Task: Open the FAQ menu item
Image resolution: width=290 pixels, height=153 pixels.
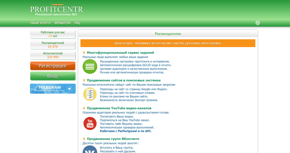Action: tap(77, 23)
